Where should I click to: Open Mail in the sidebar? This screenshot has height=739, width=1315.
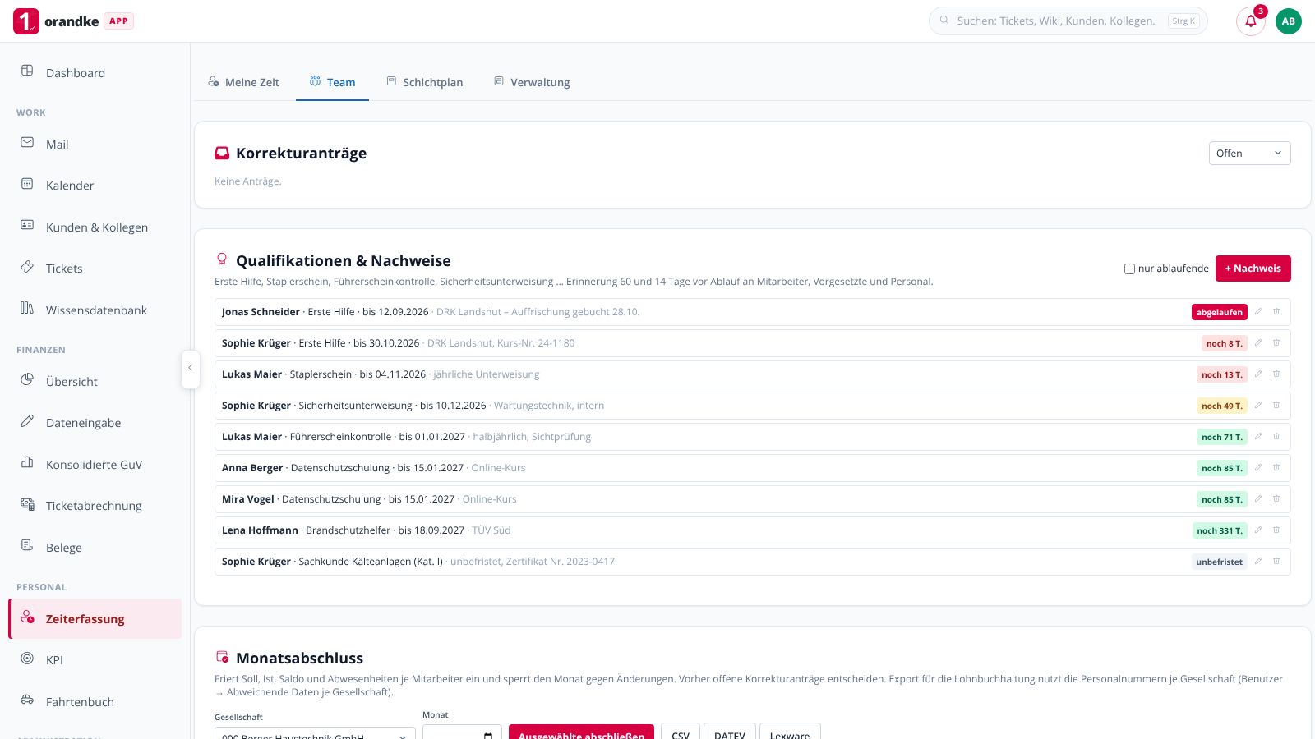point(95,144)
